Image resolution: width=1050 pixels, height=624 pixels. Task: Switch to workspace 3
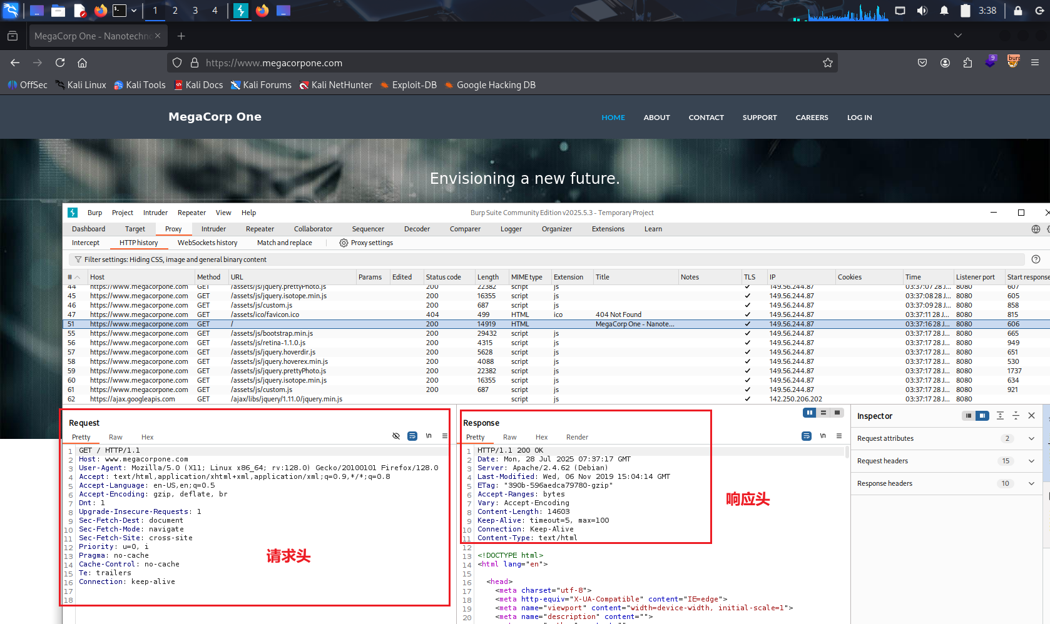(x=195, y=10)
